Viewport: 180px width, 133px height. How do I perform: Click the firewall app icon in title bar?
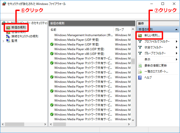4,4
